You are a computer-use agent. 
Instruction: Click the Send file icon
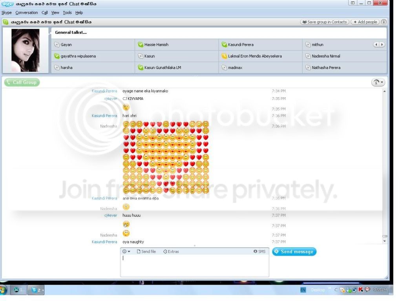coord(139,251)
